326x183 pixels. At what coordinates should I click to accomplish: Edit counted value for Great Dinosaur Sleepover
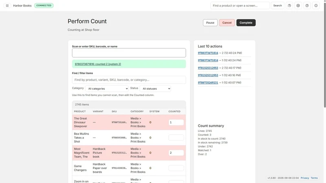[x=176, y=122]
